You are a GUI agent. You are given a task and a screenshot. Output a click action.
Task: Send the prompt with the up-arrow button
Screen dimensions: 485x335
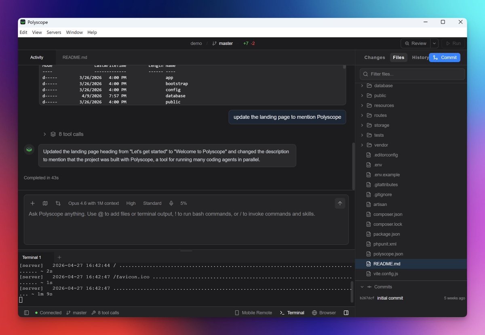click(340, 203)
